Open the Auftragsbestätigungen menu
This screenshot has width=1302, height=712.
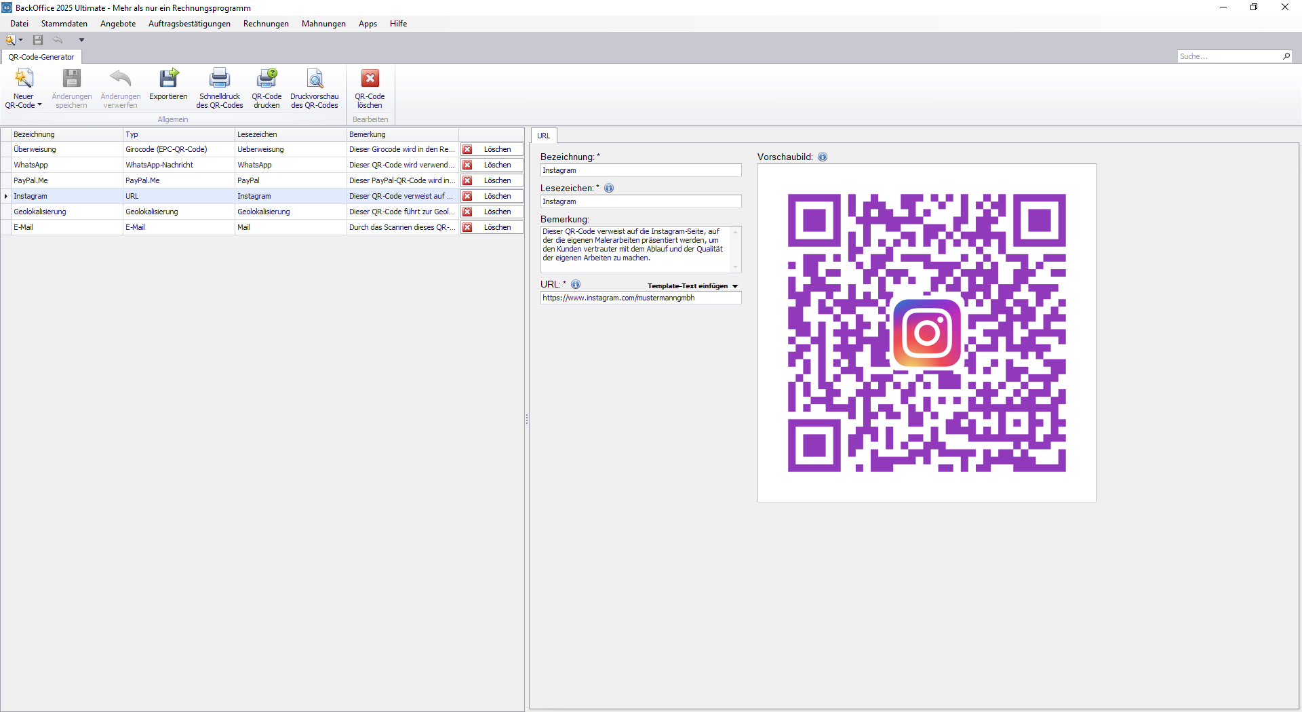pos(189,24)
